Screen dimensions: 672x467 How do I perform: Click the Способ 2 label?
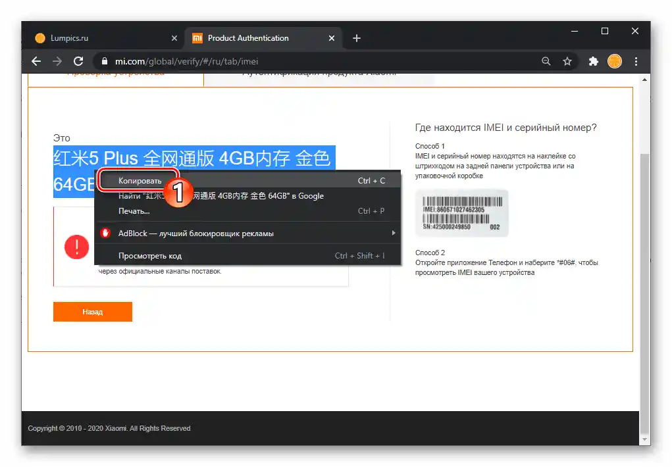click(430, 253)
